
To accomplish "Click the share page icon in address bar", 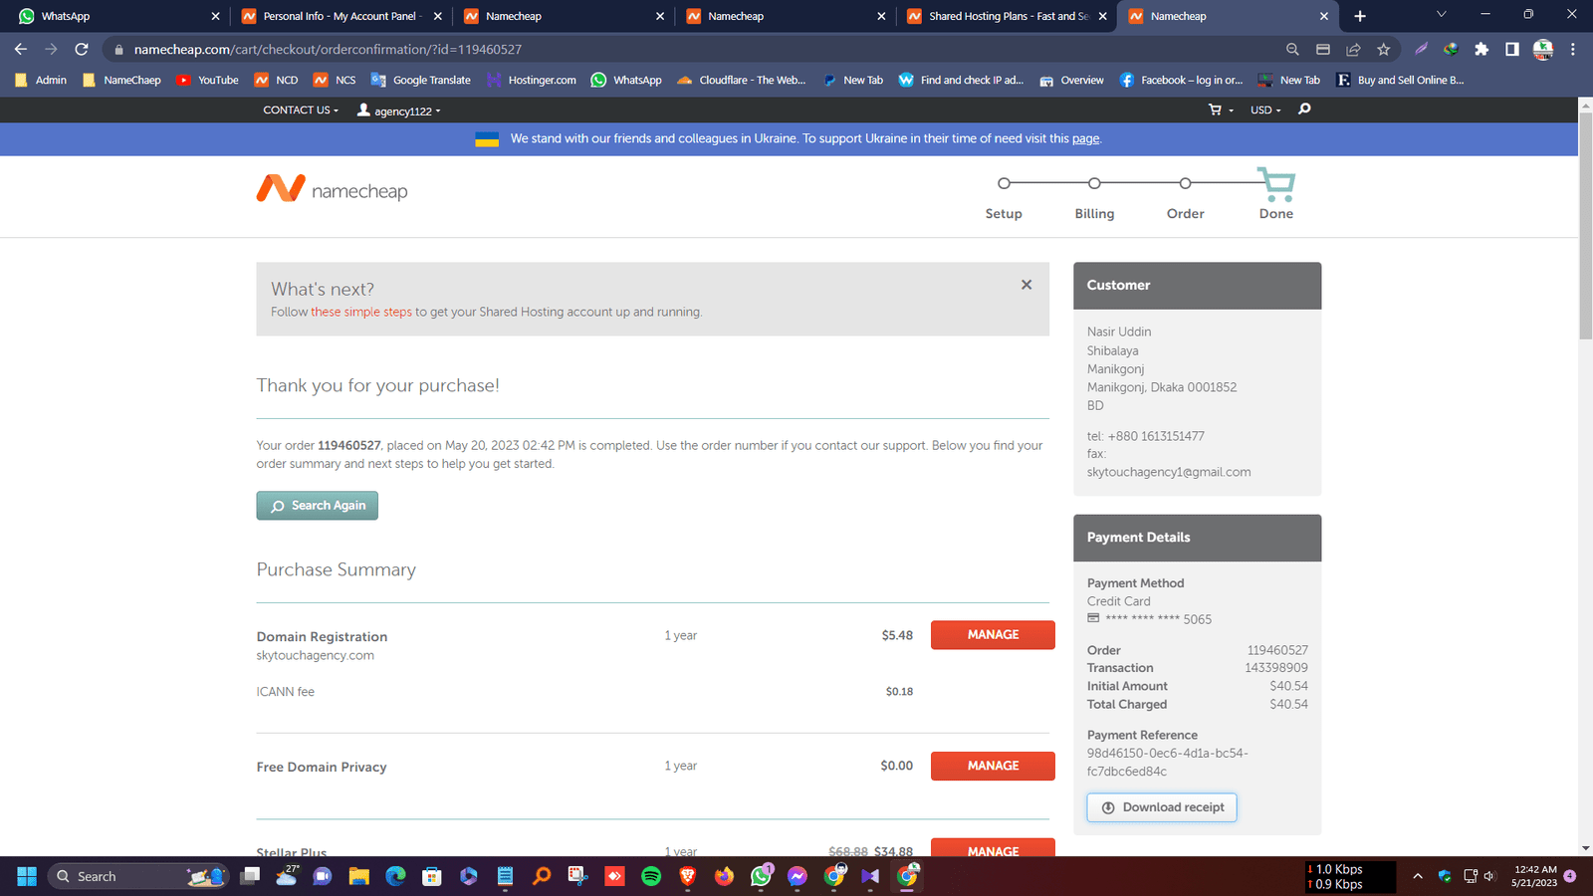I will point(1353,49).
